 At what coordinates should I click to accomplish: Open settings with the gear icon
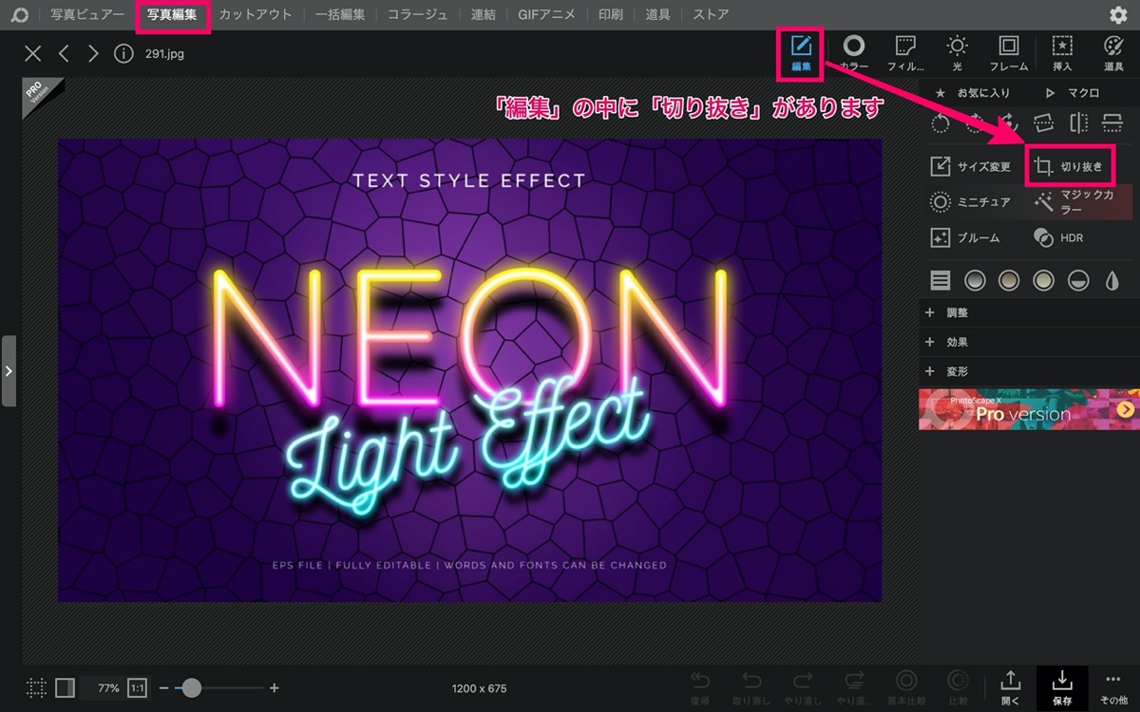click(x=1118, y=15)
